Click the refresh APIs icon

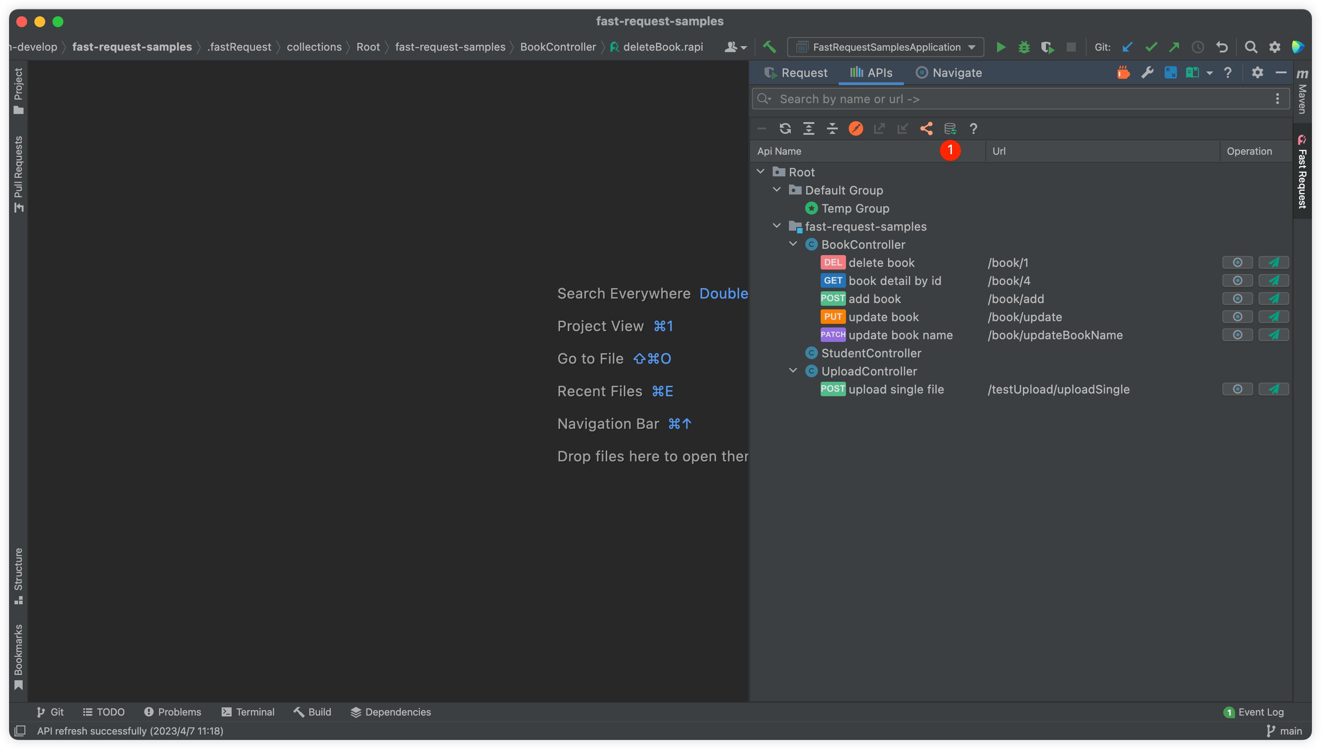coord(785,128)
